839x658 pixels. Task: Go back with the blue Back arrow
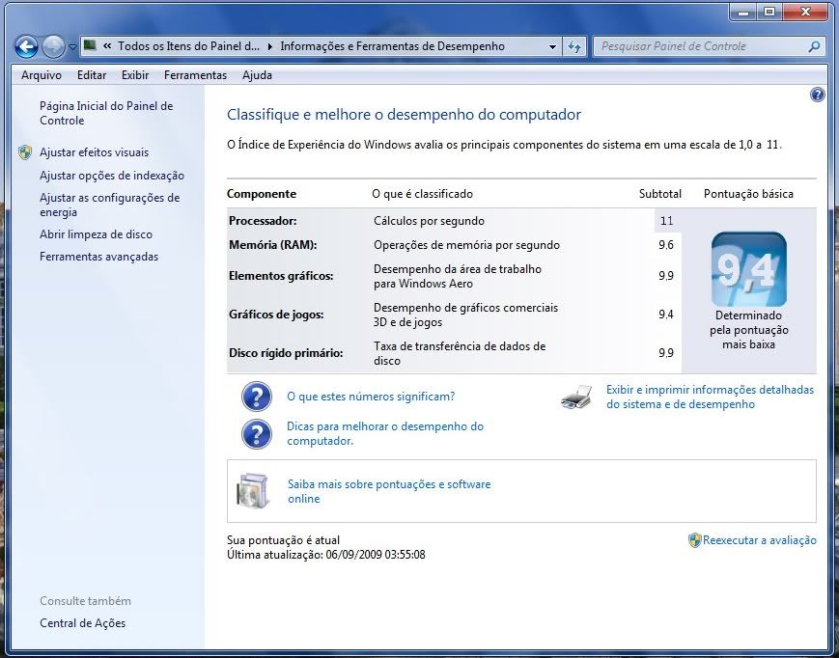tap(26, 46)
